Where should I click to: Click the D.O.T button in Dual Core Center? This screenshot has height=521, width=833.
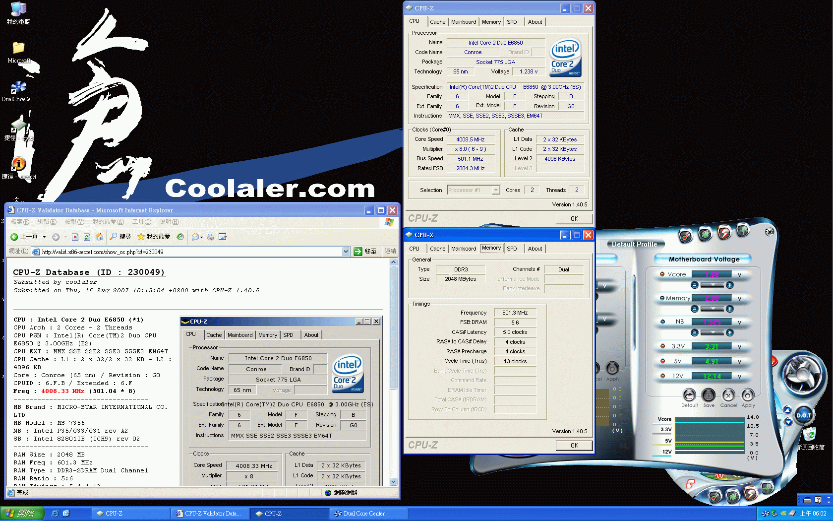coord(804,415)
